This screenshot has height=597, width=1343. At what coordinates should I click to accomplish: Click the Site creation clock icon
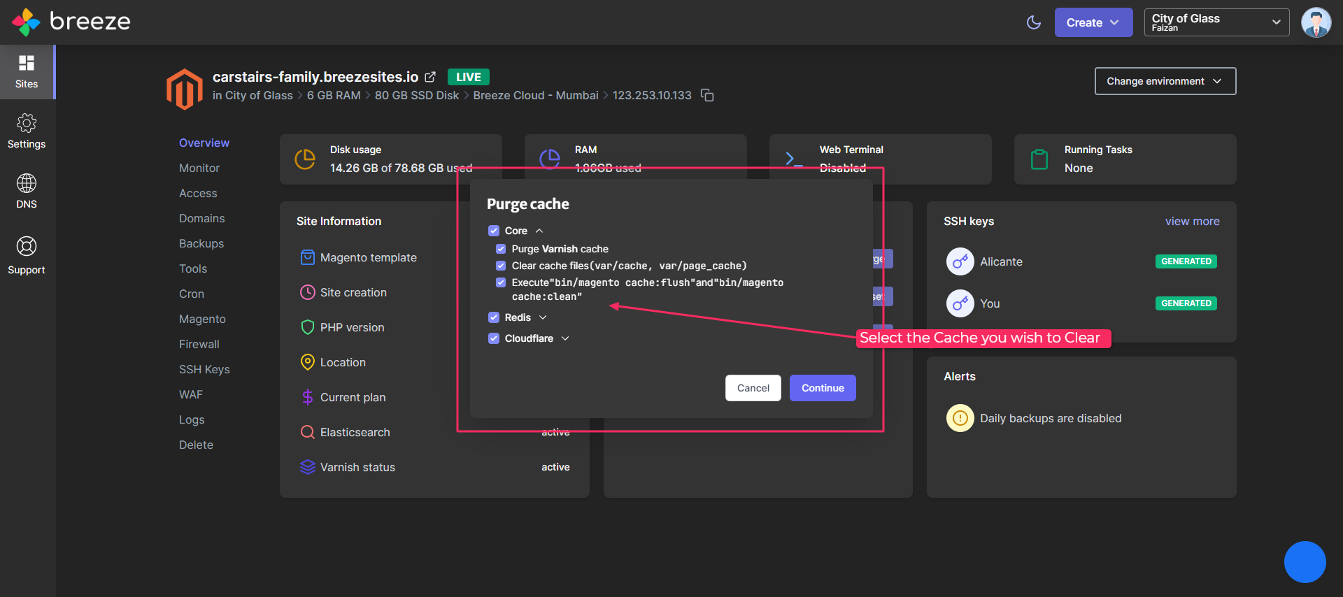(x=307, y=292)
